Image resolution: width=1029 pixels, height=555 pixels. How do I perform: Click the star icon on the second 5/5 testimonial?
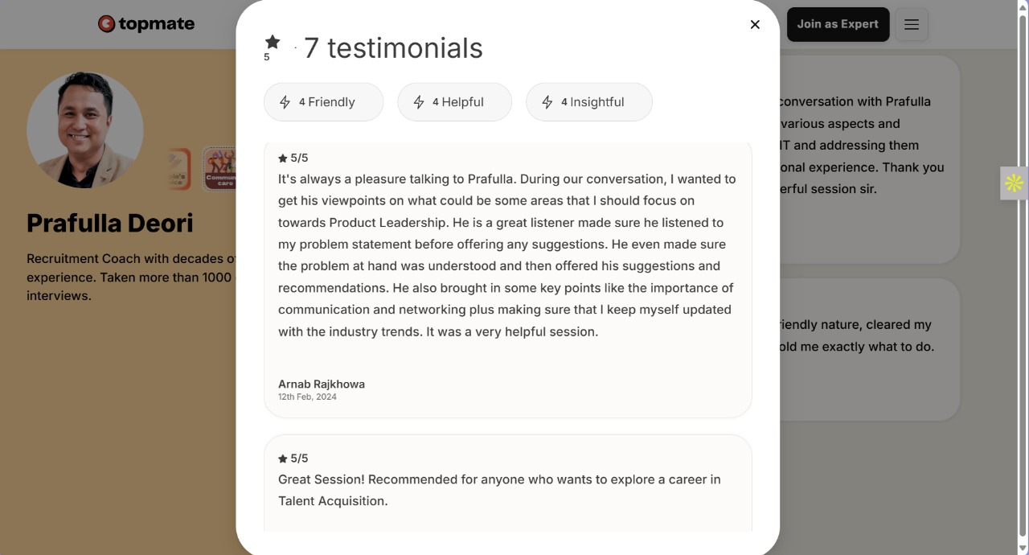[x=282, y=458]
